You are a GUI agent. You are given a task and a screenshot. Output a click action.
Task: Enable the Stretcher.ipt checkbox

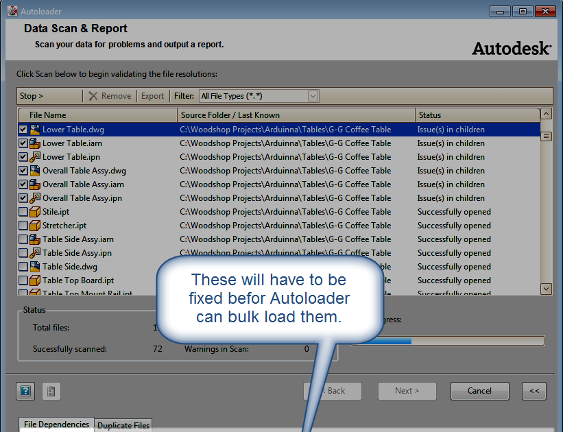[23, 225]
